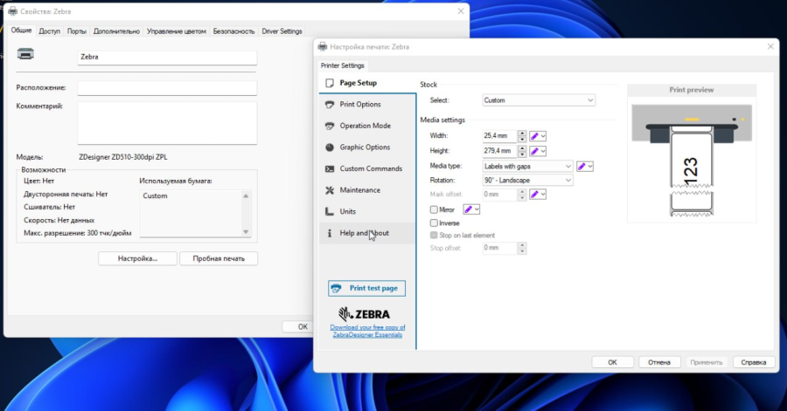Toggle Stop on last element checkbox
This screenshot has height=411, width=787.
coord(434,236)
